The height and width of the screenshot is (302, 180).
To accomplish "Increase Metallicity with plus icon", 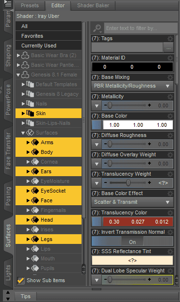I will [x=149, y=105].
